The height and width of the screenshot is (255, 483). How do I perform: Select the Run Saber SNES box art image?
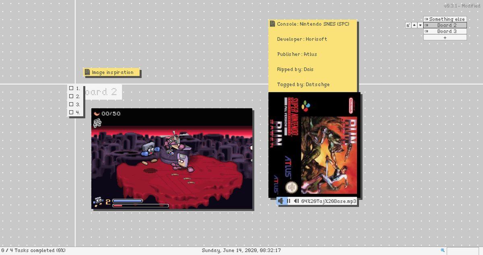(314, 145)
